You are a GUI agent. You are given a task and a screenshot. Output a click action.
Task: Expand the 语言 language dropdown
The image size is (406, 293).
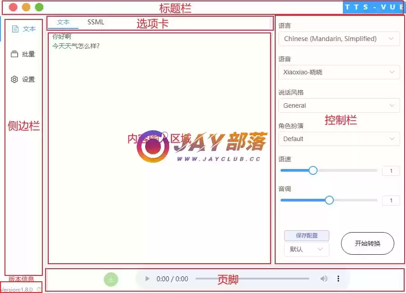339,39
